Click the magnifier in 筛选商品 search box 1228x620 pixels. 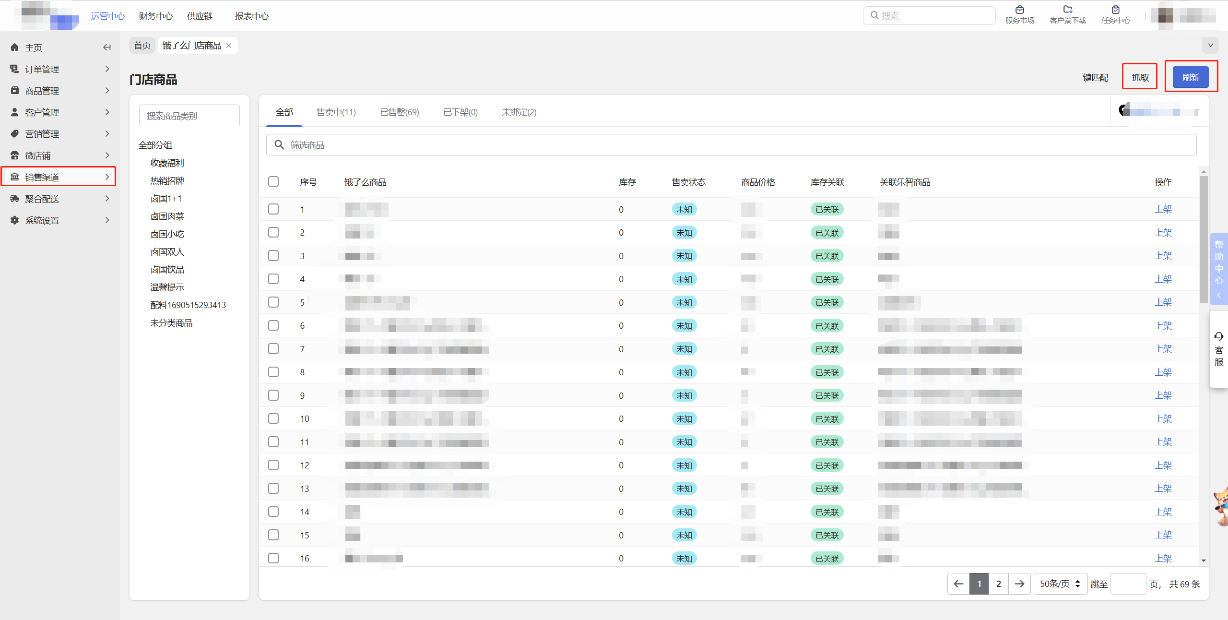pyautogui.click(x=279, y=145)
